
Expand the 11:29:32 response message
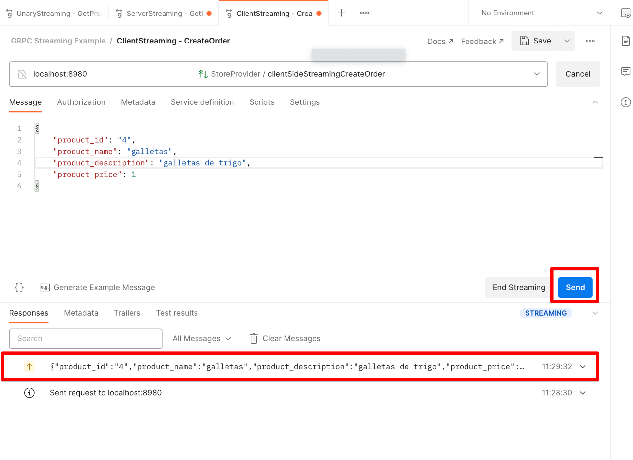pyautogui.click(x=582, y=366)
